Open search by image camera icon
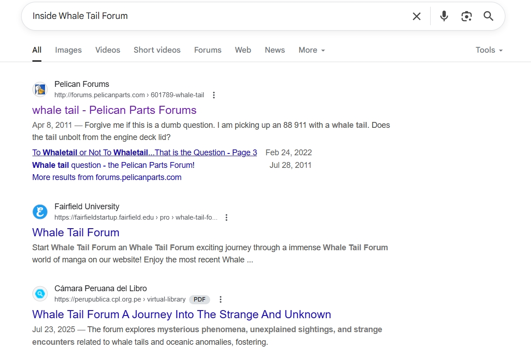Image resolution: width=531 pixels, height=356 pixels. point(467,16)
